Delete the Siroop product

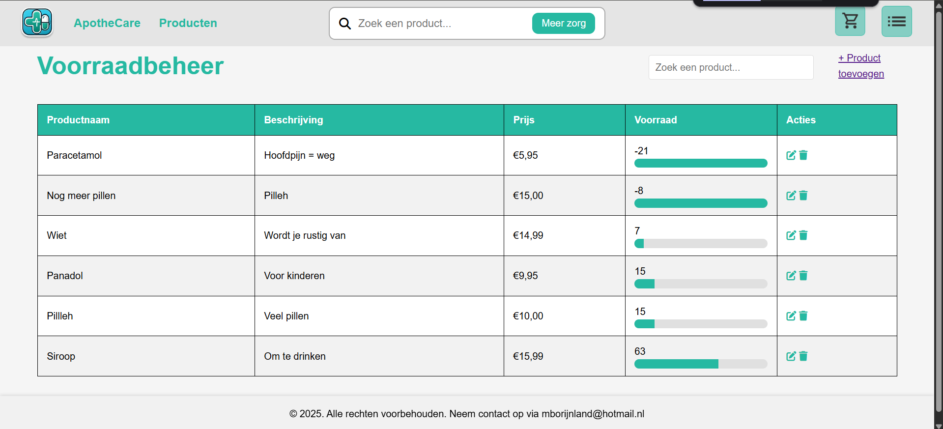click(x=803, y=356)
